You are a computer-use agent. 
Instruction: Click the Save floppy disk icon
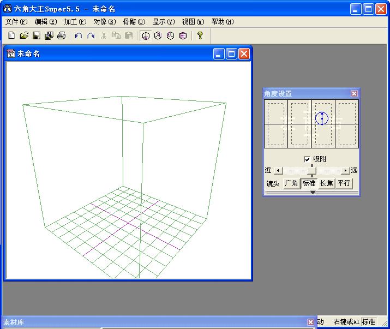point(37,36)
